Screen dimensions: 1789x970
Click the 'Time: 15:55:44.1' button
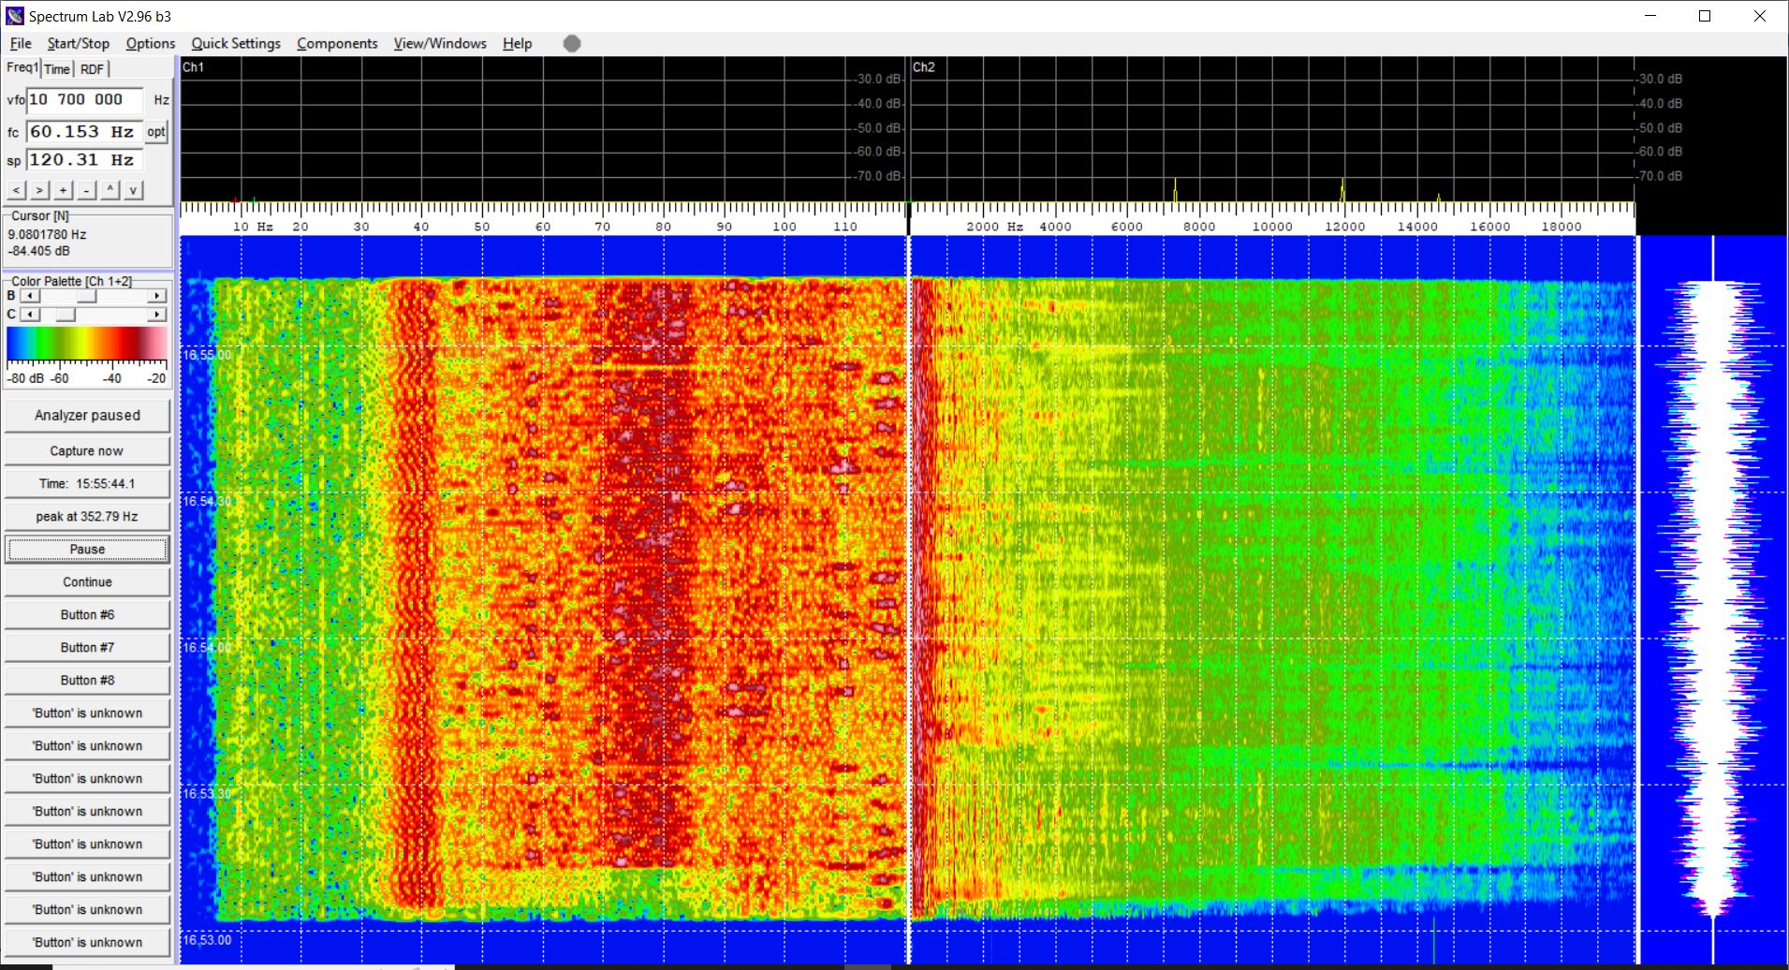click(87, 484)
